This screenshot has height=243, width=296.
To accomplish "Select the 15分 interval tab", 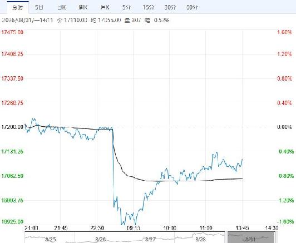I will click(x=149, y=7).
